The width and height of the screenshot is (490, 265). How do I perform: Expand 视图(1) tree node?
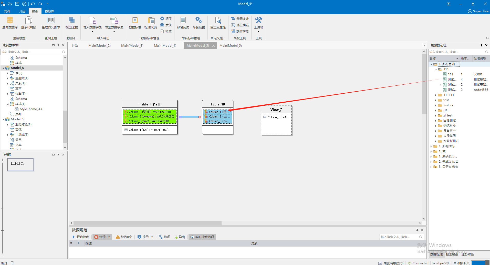coord(7,94)
